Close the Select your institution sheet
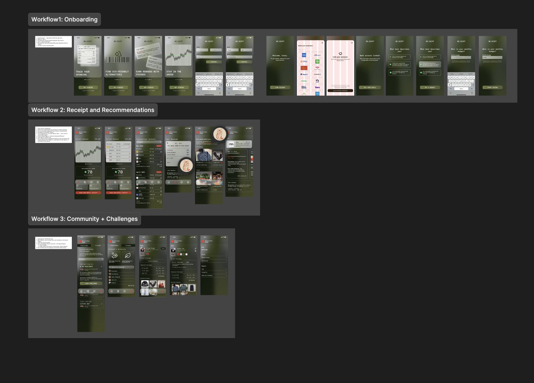This screenshot has width=534, height=383. click(x=322, y=43)
